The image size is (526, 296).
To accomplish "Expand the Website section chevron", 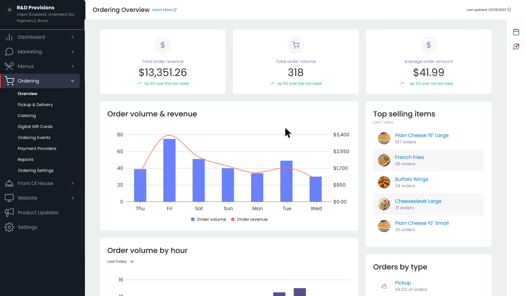I will pyautogui.click(x=73, y=198).
